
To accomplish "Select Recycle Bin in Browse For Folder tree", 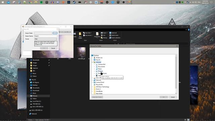I will coord(99,84).
